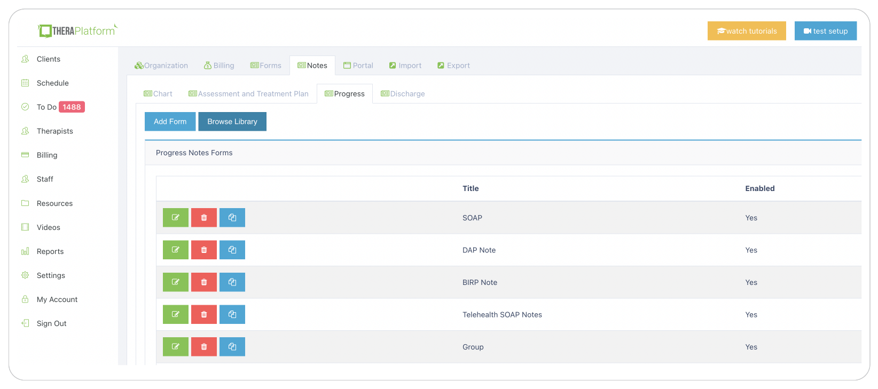Go to Therapists in the sidebar
Screen dimensions: 878x389
(x=54, y=131)
